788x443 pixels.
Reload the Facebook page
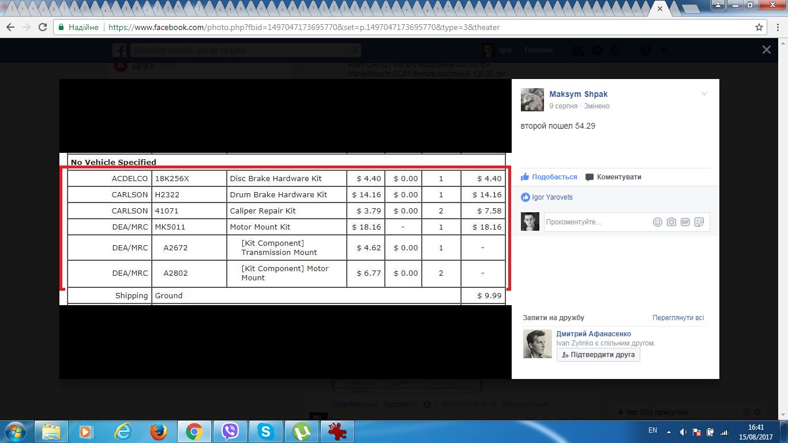tap(43, 27)
